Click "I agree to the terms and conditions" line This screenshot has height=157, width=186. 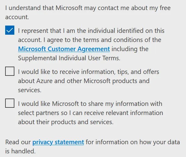pyautogui.click(x=90, y=40)
